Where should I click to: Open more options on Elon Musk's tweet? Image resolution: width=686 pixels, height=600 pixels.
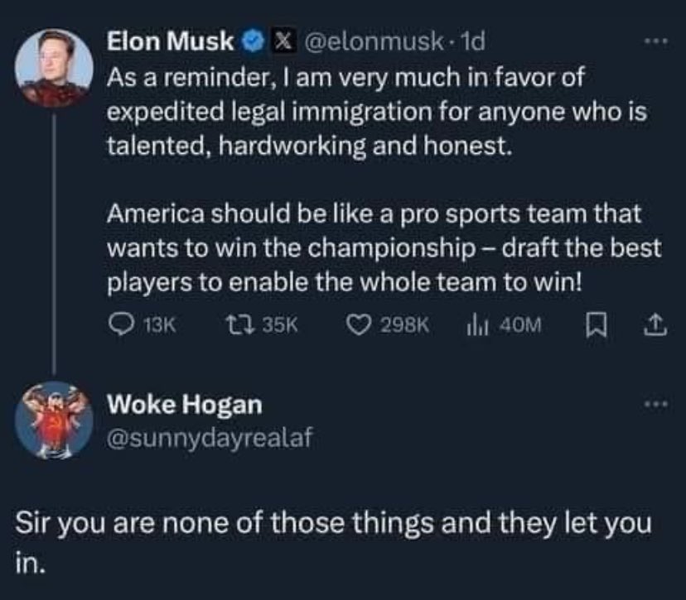coord(656,41)
